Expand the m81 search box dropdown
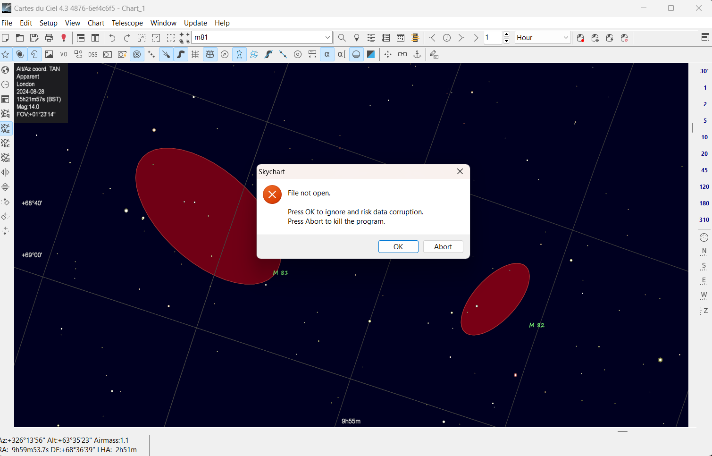Viewport: 712px width, 456px height. (x=327, y=38)
